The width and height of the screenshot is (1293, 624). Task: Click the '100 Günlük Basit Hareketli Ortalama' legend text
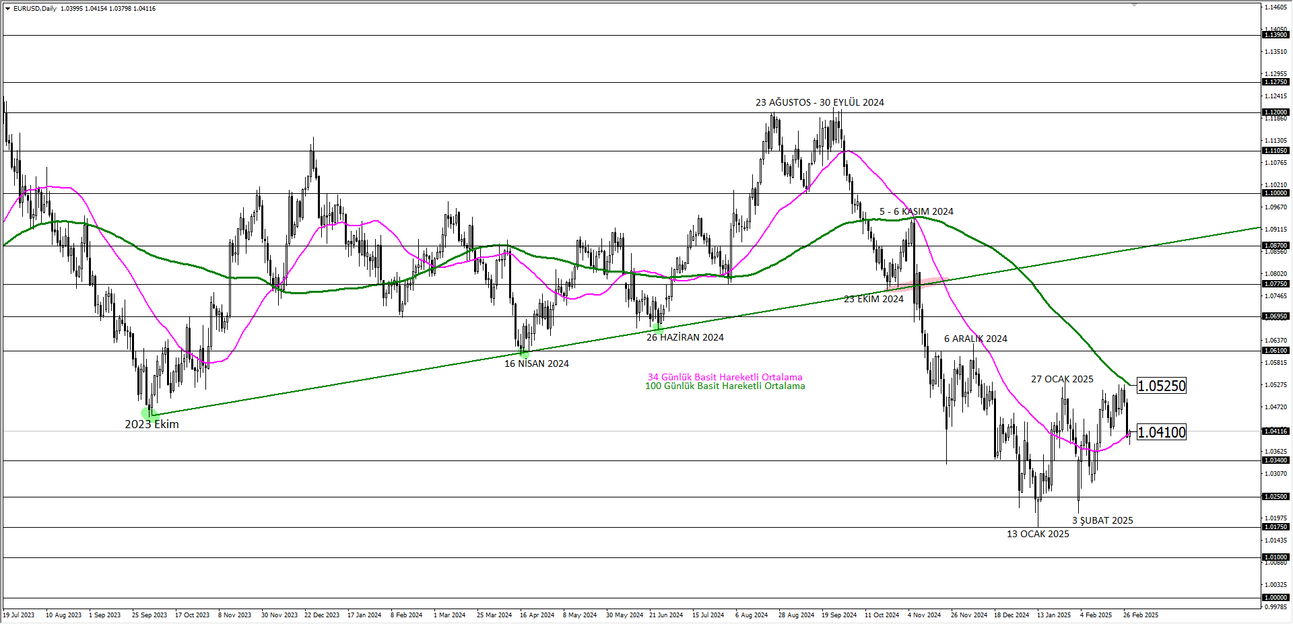tap(725, 386)
